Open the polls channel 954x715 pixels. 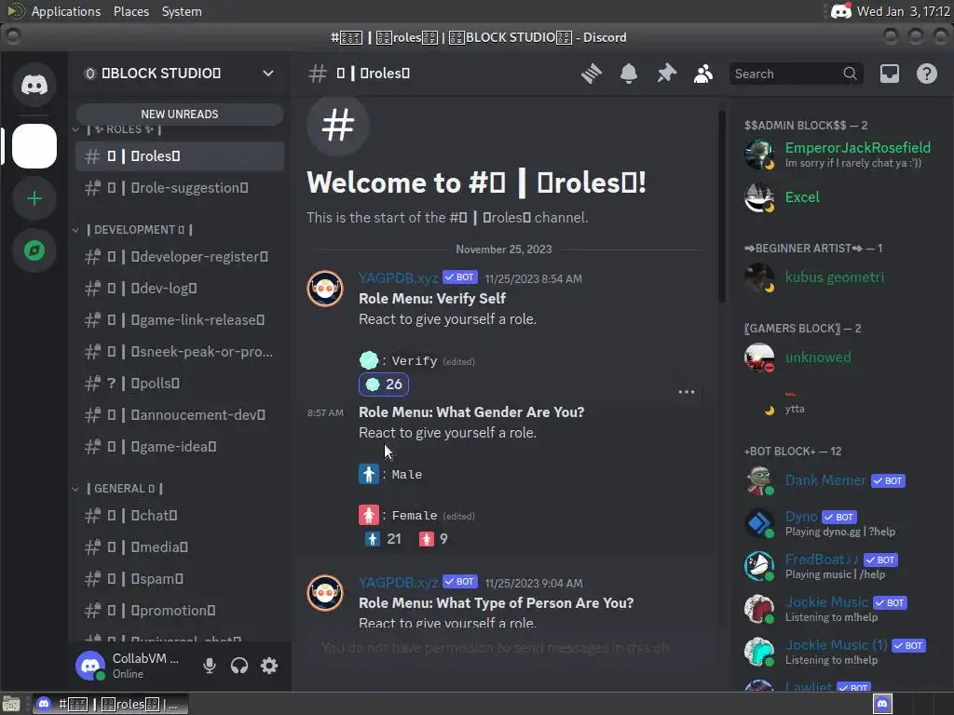[180, 383]
